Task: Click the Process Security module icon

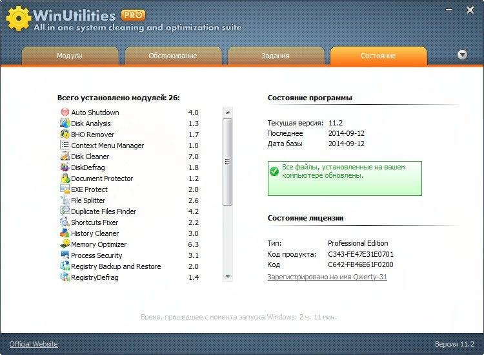Action: coord(65,255)
